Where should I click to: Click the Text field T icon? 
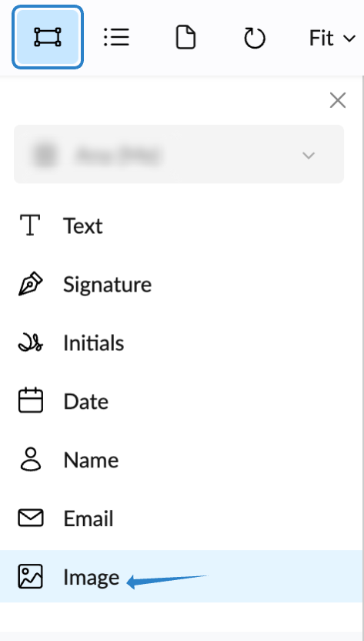[30, 225]
